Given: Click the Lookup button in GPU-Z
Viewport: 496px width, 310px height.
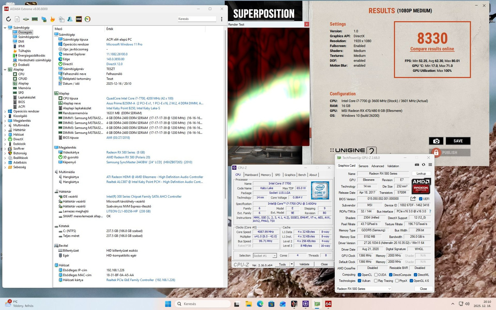Looking at the screenshot, I should click(x=421, y=174).
